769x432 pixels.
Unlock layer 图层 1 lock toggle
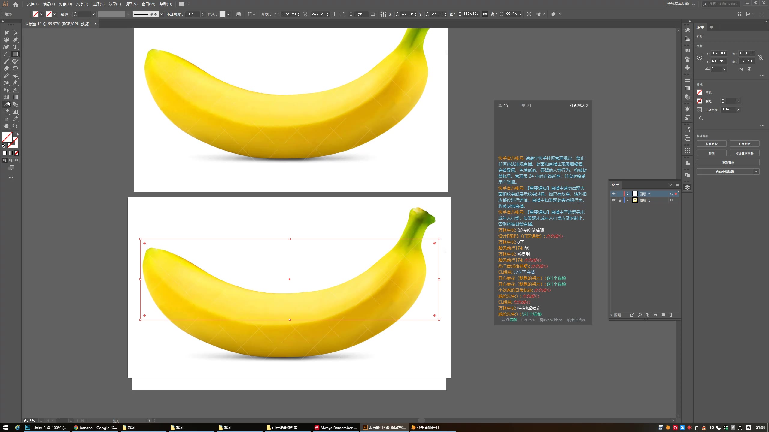point(620,200)
